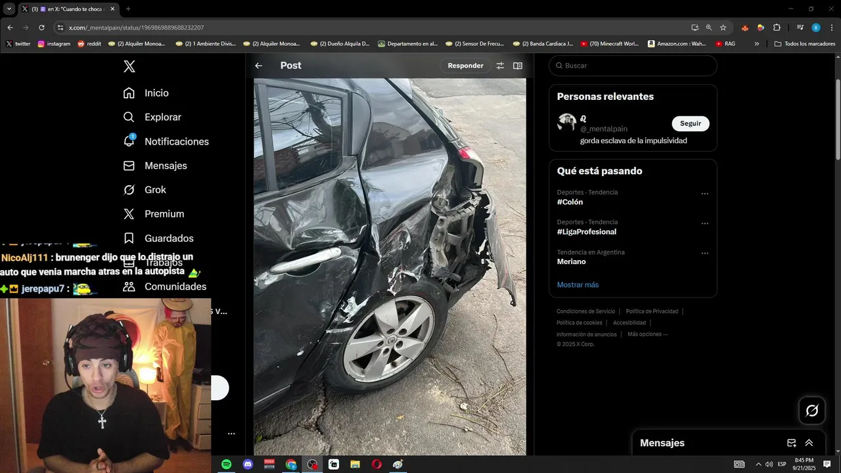Image resolution: width=841 pixels, height=473 pixels.
Task: Open Opera browser from taskbar
Action: (x=376, y=464)
